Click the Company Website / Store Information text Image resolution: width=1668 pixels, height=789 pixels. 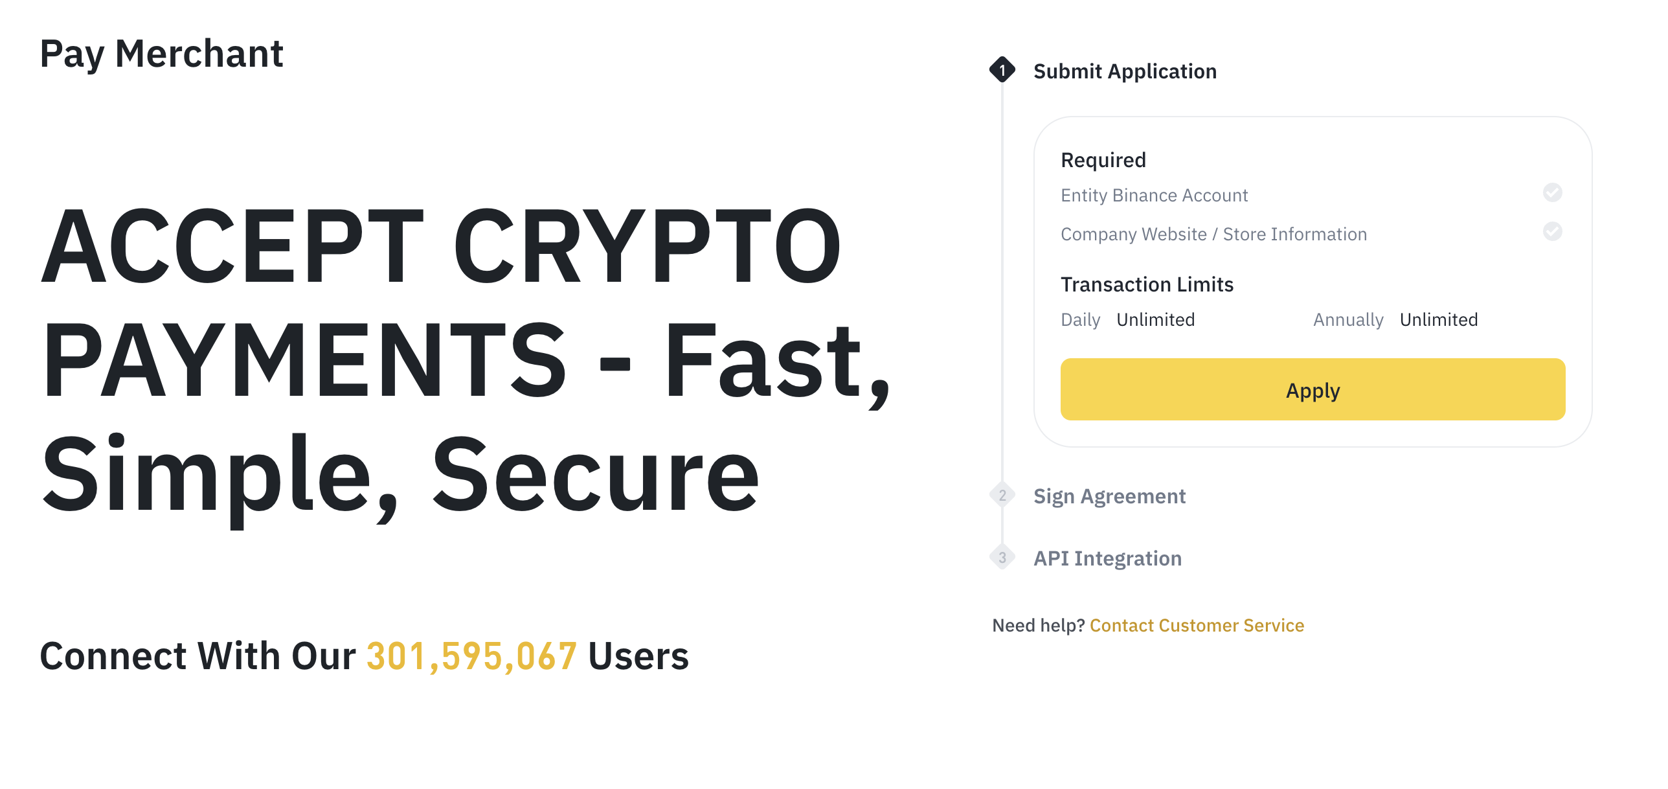tap(1214, 234)
